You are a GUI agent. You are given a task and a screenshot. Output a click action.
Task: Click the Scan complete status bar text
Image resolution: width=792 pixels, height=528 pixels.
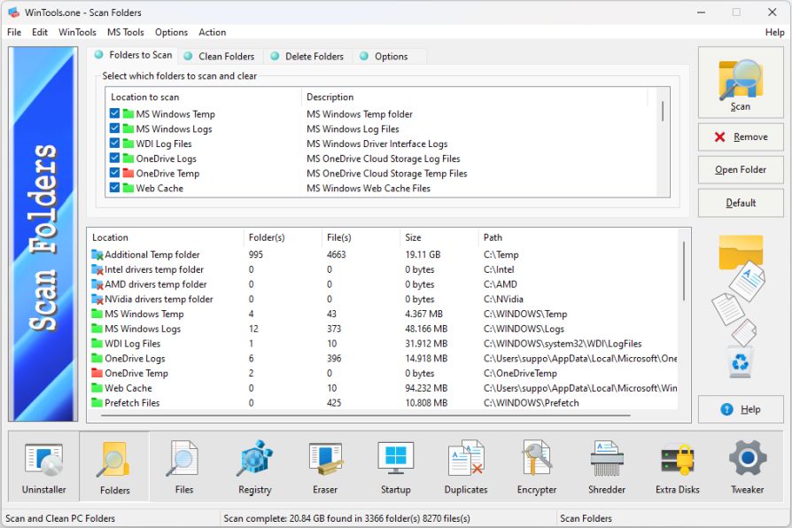coord(346,518)
